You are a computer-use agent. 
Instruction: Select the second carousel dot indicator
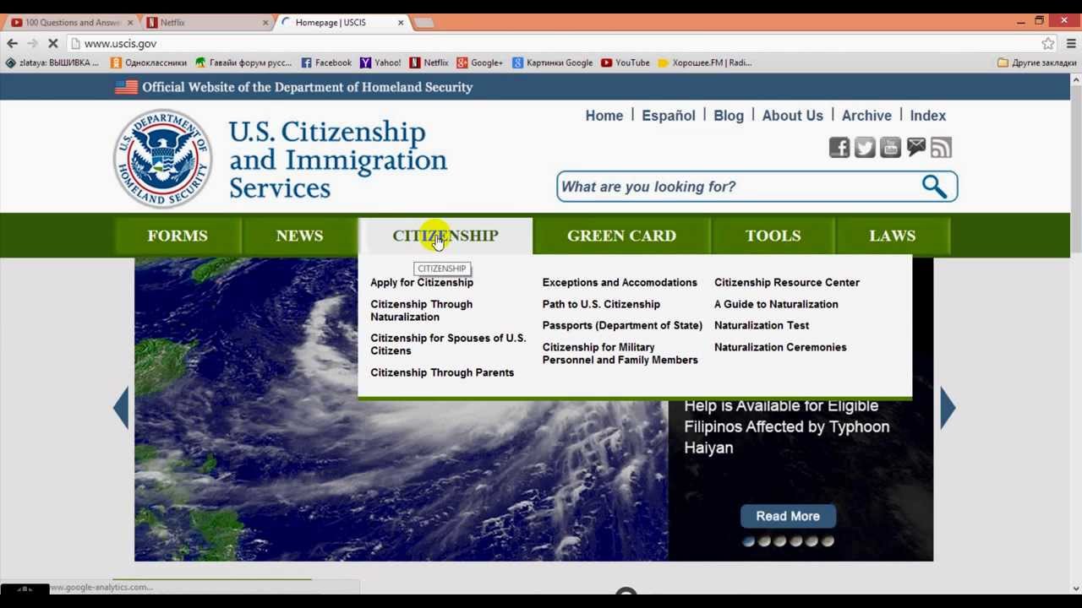click(x=764, y=541)
